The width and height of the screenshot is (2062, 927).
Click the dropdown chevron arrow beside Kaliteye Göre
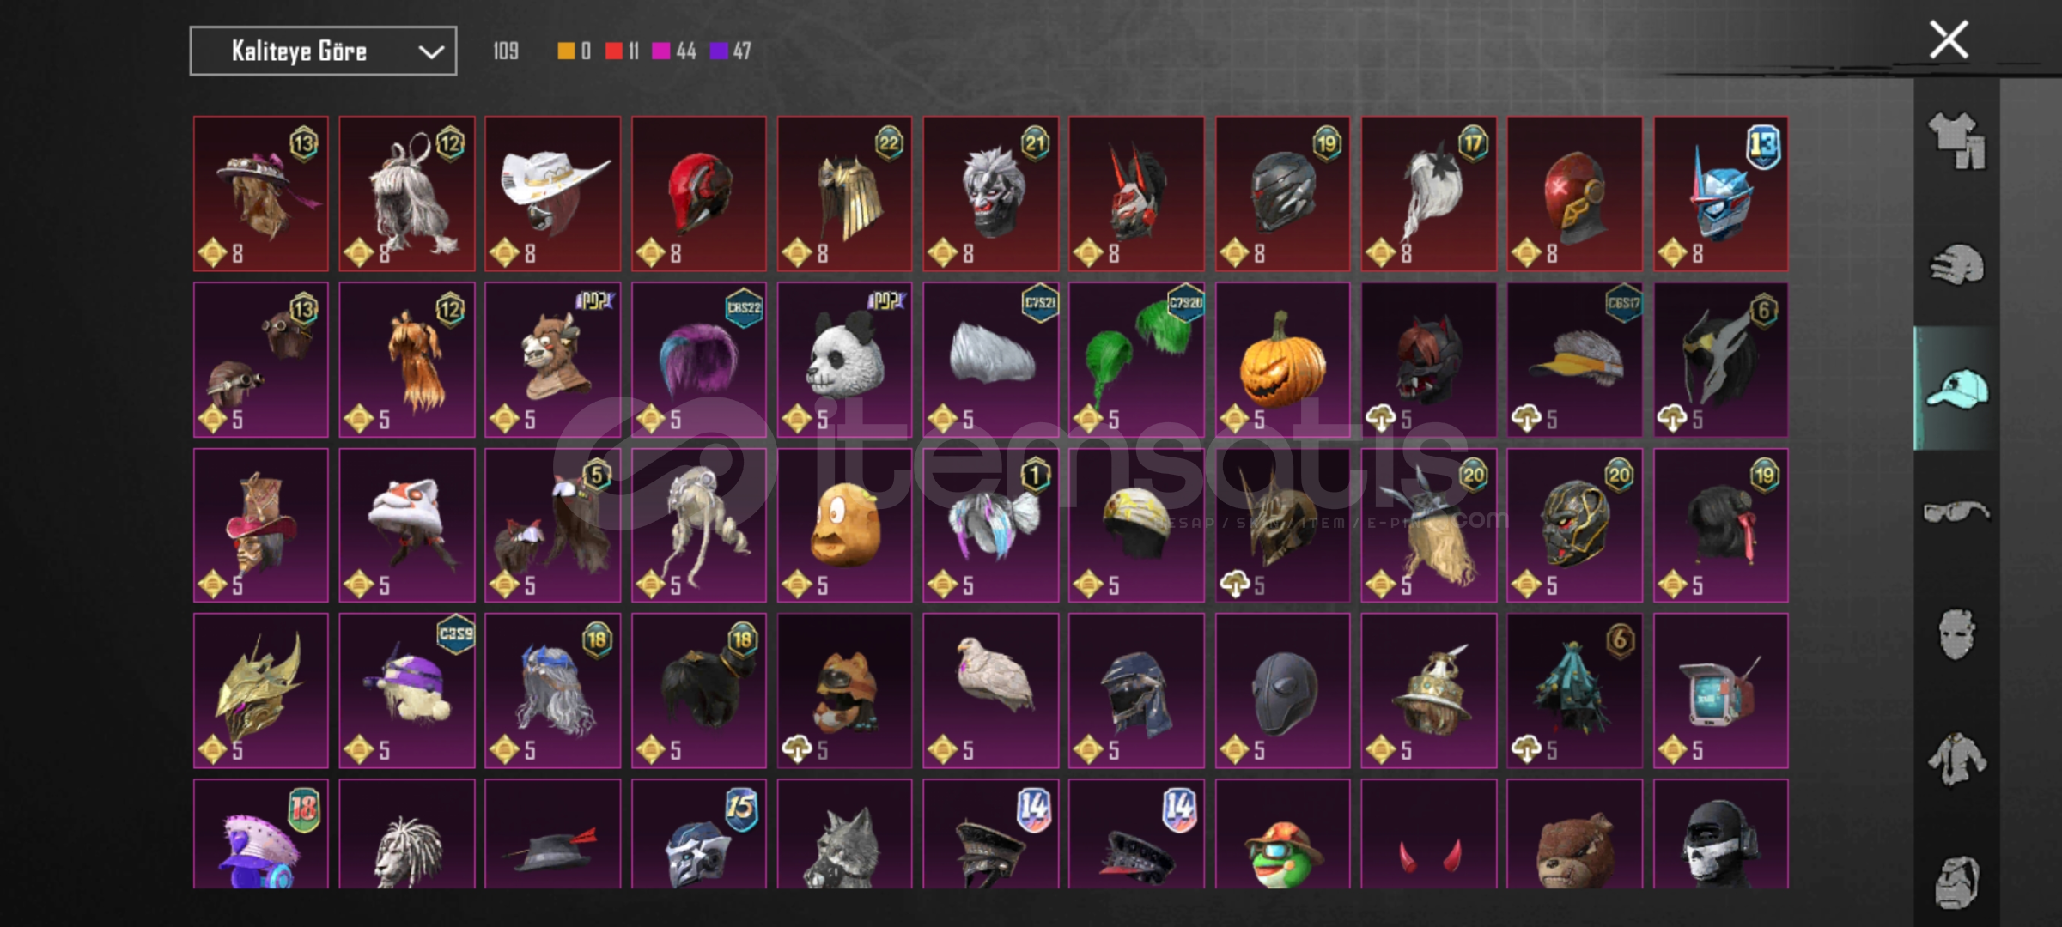pyautogui.click(x=430, y=52)
